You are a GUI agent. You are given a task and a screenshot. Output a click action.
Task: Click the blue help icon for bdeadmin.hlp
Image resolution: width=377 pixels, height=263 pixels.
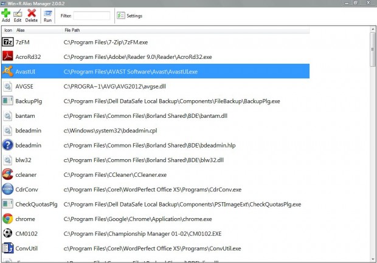tap(7, 145)
